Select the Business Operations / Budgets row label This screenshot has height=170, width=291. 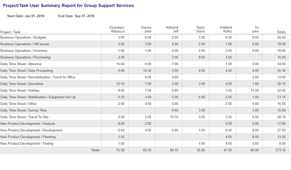[x=23, y=37]
